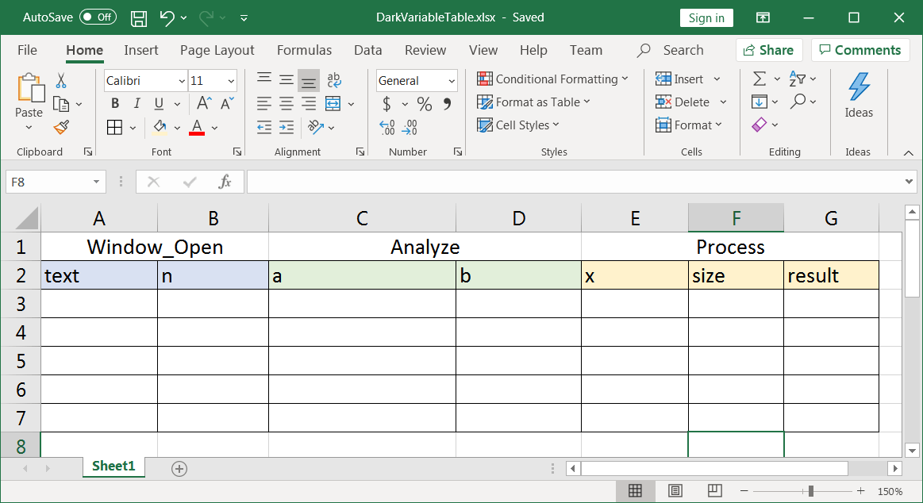Open the Name Box dropdown arrow
Screen dimensions: 923x503
(x=97, y=182)
